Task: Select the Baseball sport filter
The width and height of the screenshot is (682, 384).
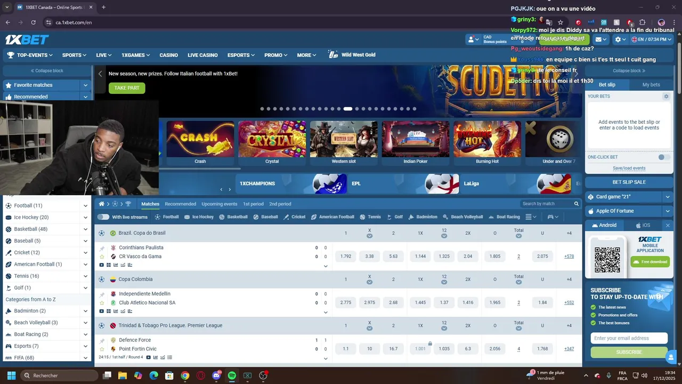Action: (x=265, y=217)
